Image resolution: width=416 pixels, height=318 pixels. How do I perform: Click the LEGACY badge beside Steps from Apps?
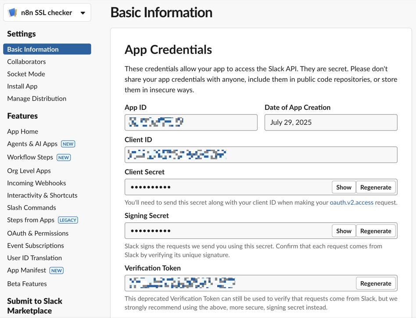(68, 220)
